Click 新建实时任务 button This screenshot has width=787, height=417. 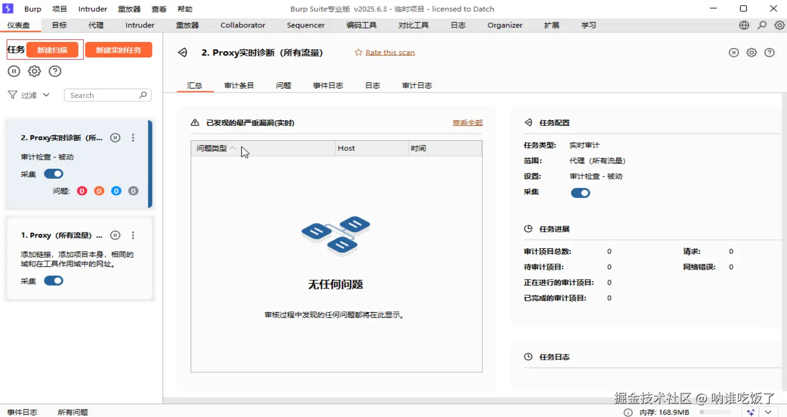point(118,50)
